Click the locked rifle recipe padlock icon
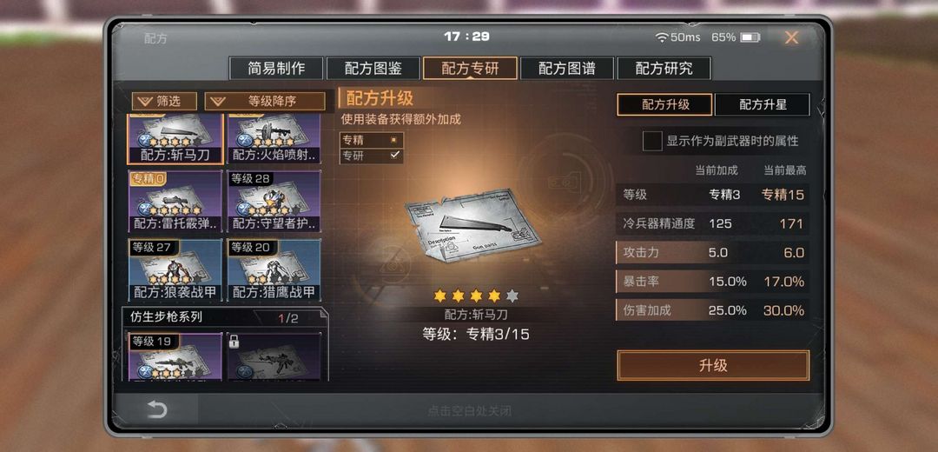This screenshot has height=452, width=938. (234, 342)
